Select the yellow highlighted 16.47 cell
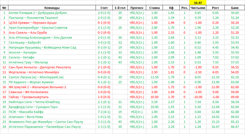The height and width of the screenshot is (134, 245). 198,3
